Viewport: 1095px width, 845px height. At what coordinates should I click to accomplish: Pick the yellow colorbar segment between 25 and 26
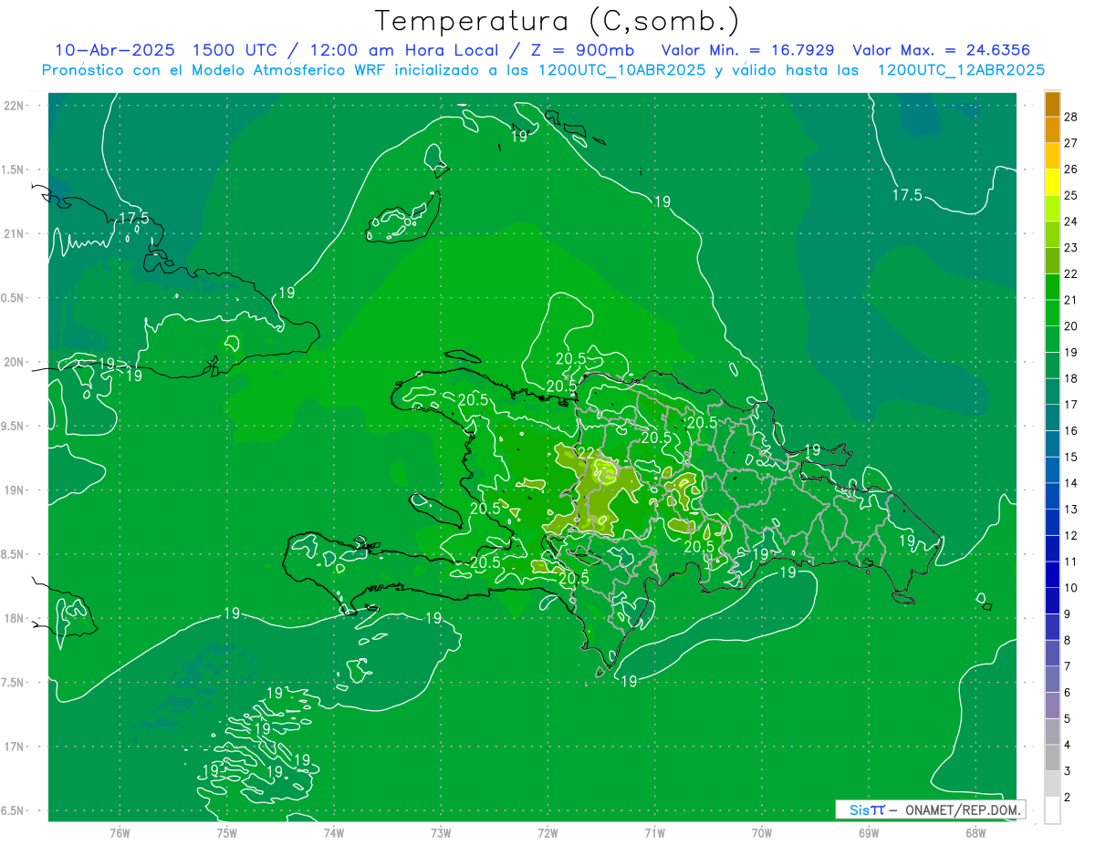pos(1052,182)
